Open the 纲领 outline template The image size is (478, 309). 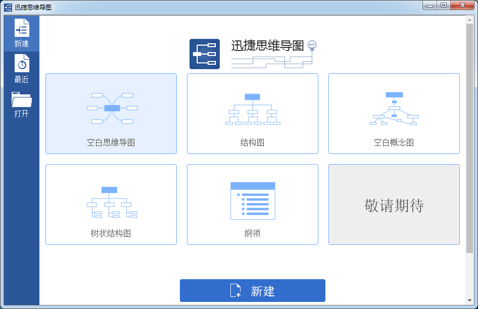(x=252, y=204)
